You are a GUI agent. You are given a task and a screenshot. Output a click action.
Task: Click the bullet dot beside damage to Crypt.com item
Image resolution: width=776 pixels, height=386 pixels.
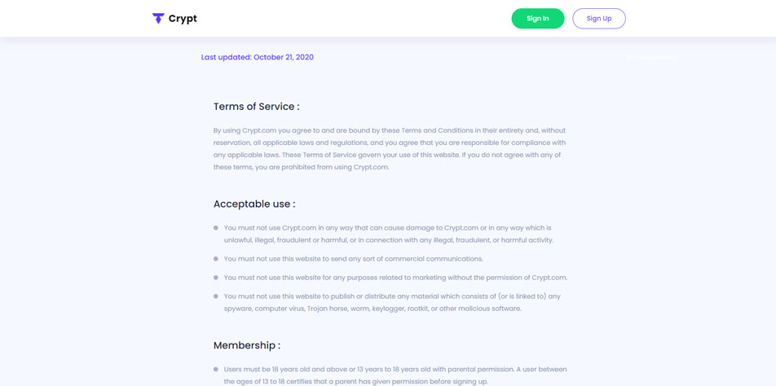tap(216, 228)
